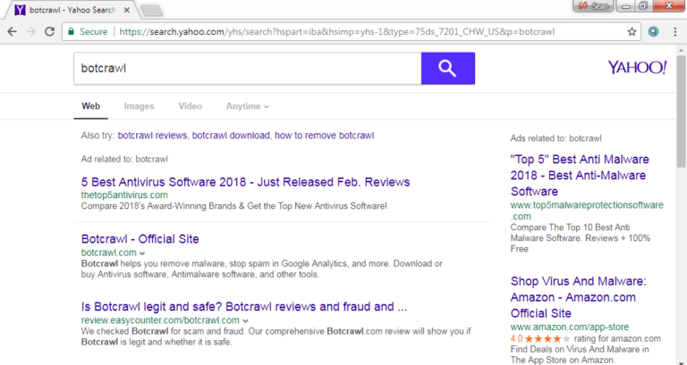This screenshot has width=687, height=365.
Task: Open 'Botcrawl - Official Site' result
Action: (140, 239)
